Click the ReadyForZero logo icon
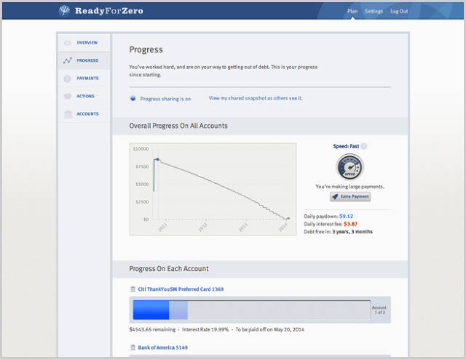This screenshot has height=359, width=466. (64, 11)
